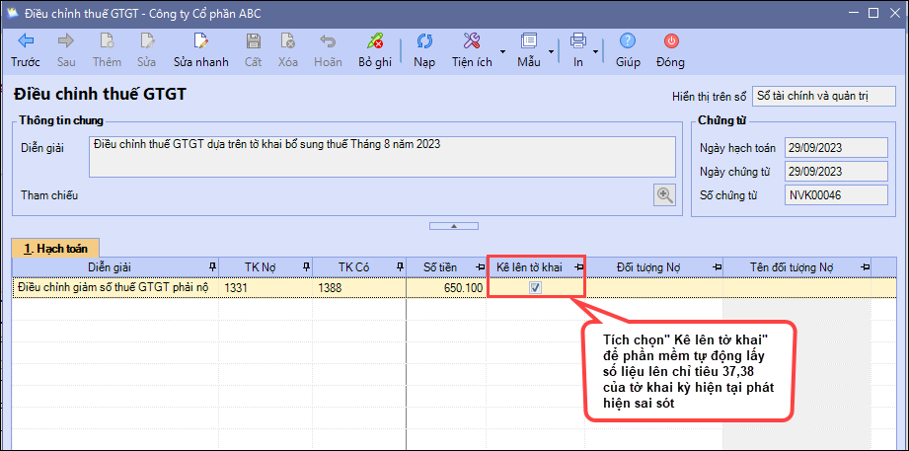The width and height of the screenshot is (909, 451).
Task: Click the In printer icon
Action: [x=578, y=41]
